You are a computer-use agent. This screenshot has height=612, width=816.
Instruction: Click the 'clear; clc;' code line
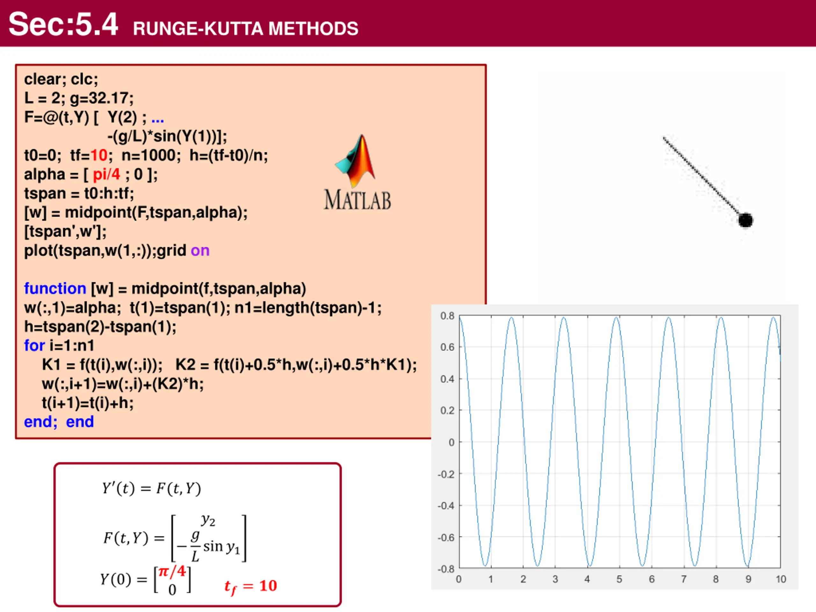61,79
